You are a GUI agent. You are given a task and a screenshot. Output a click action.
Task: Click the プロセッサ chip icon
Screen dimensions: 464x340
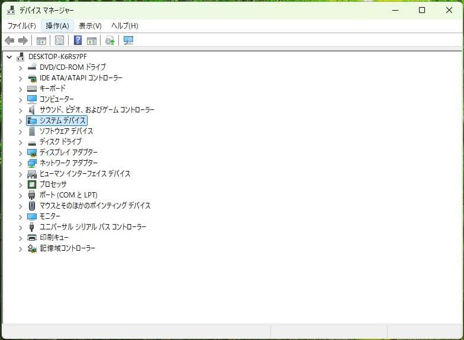point(32,184)
